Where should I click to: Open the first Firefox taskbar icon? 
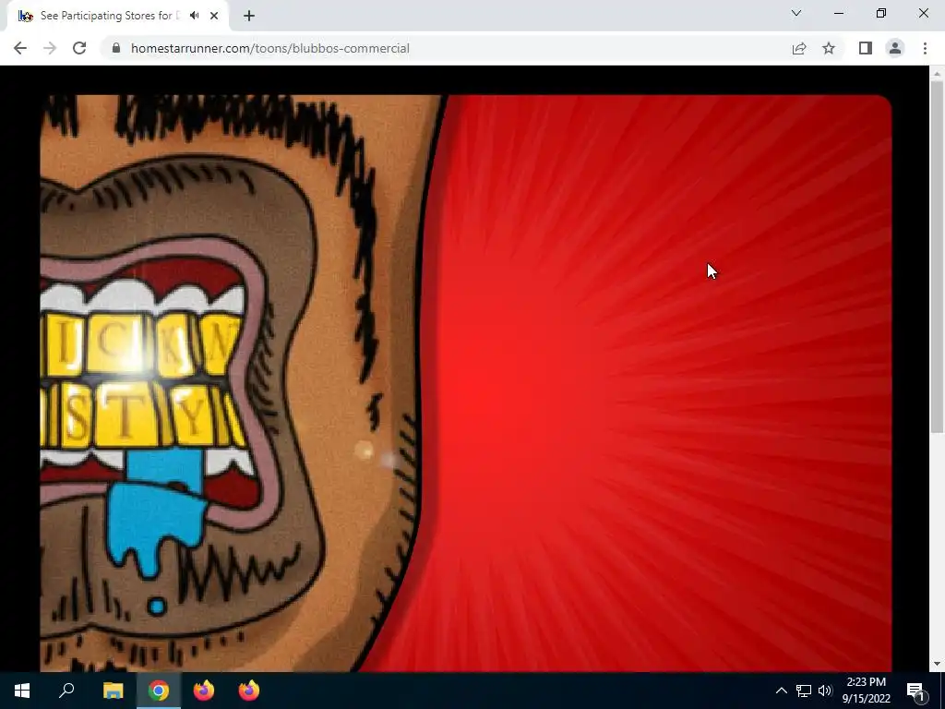pyautogui.click(x=204, y=691)
